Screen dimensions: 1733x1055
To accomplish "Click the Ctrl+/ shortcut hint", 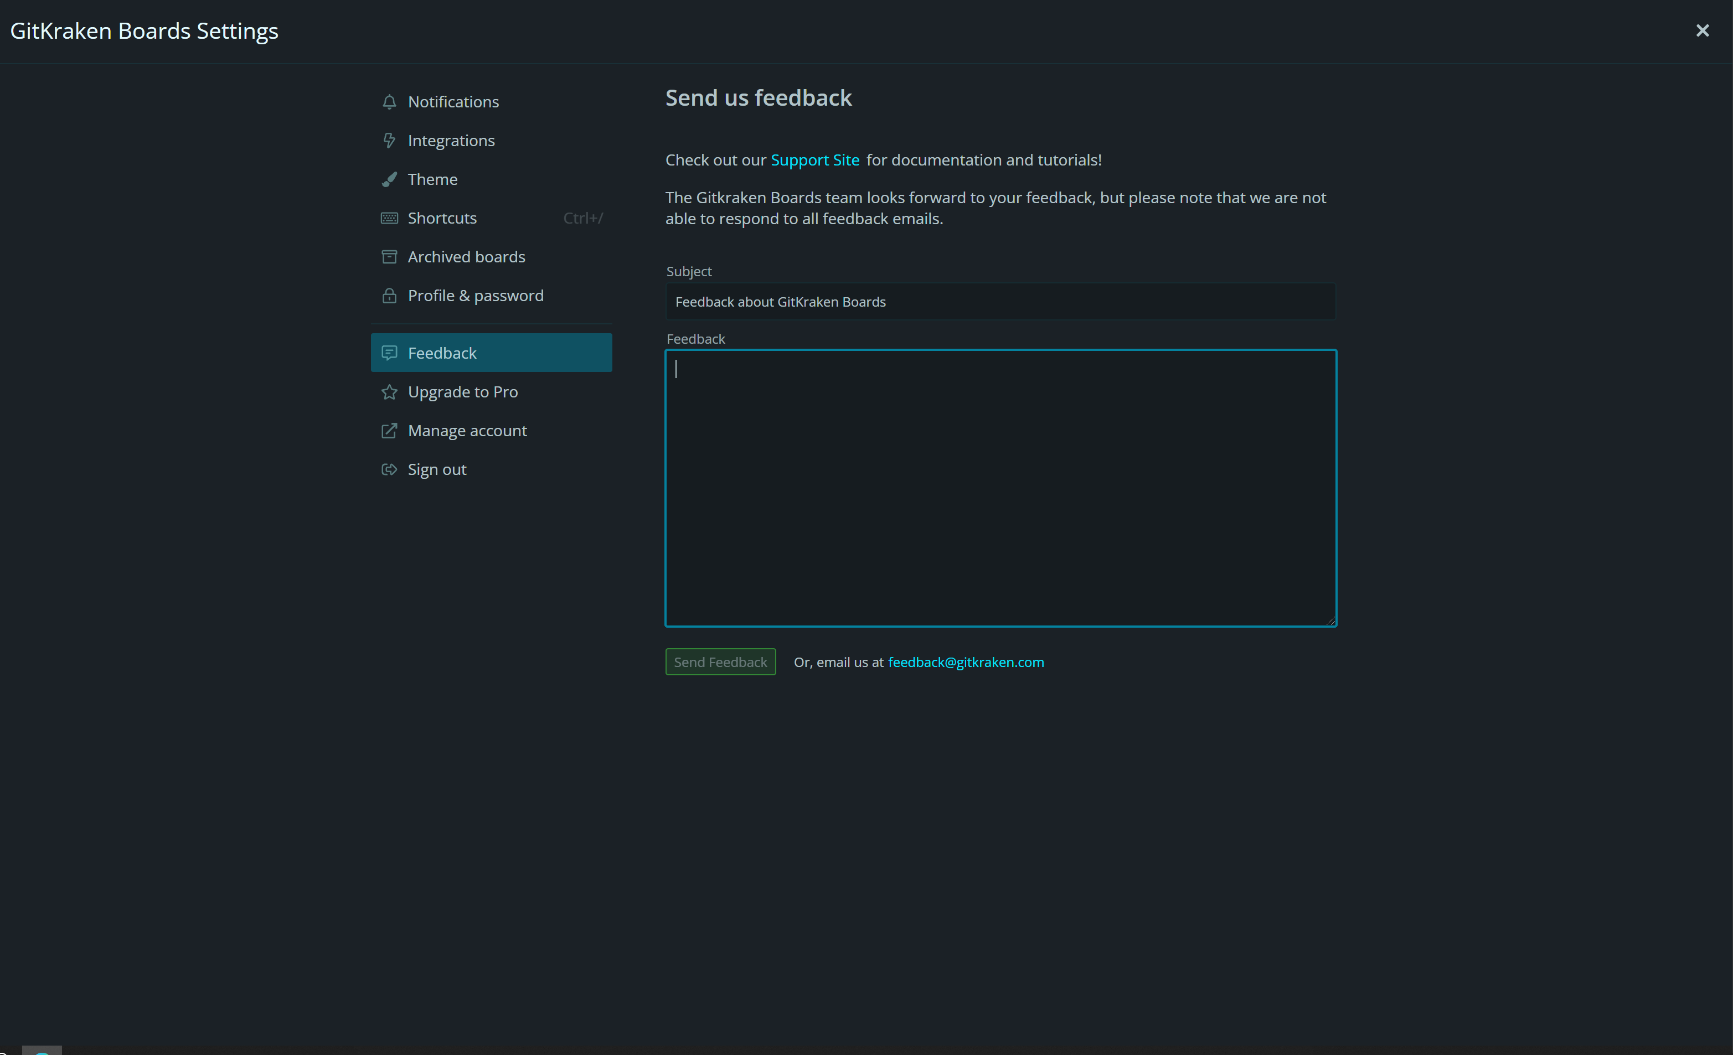I will (583, 218).
